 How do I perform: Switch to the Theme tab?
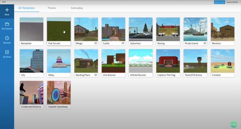(x=52, y=8)
